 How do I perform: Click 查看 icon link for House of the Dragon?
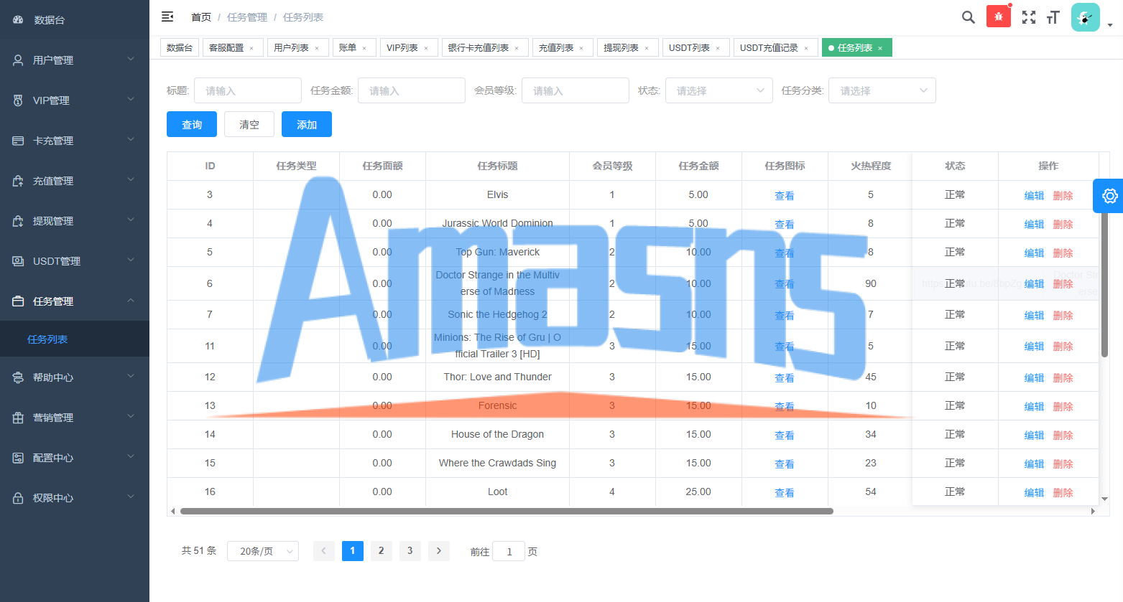point(785,435)
